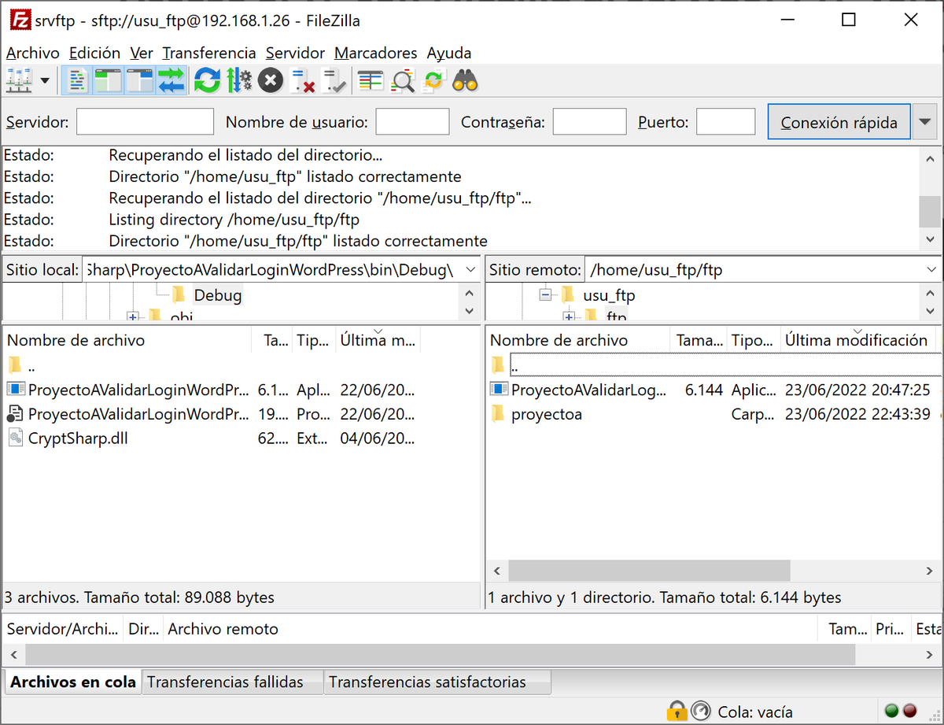Open the Site Manager icon
The height and width of the screenshot is (725, 944).
[18, 80]
